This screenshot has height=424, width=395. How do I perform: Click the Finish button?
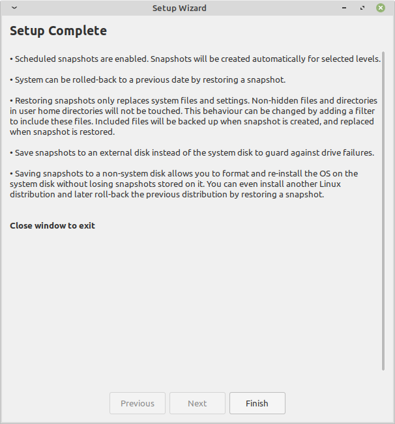point(257,403)
